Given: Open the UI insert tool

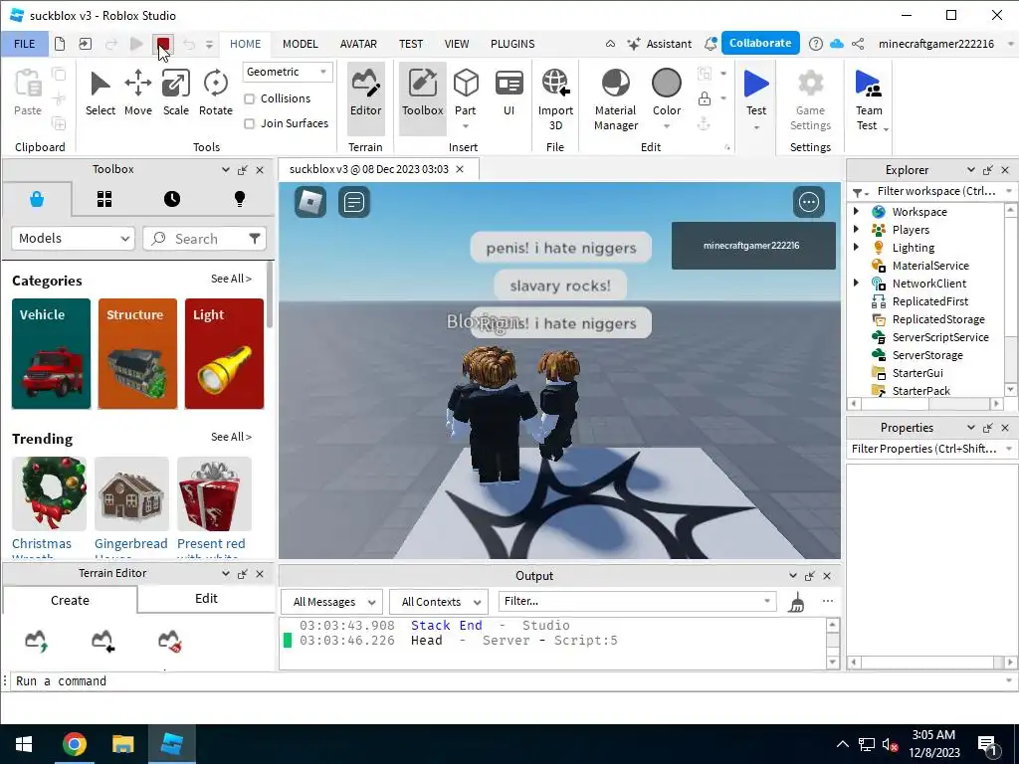Looking at the screenshot, I should coord(509,93).
